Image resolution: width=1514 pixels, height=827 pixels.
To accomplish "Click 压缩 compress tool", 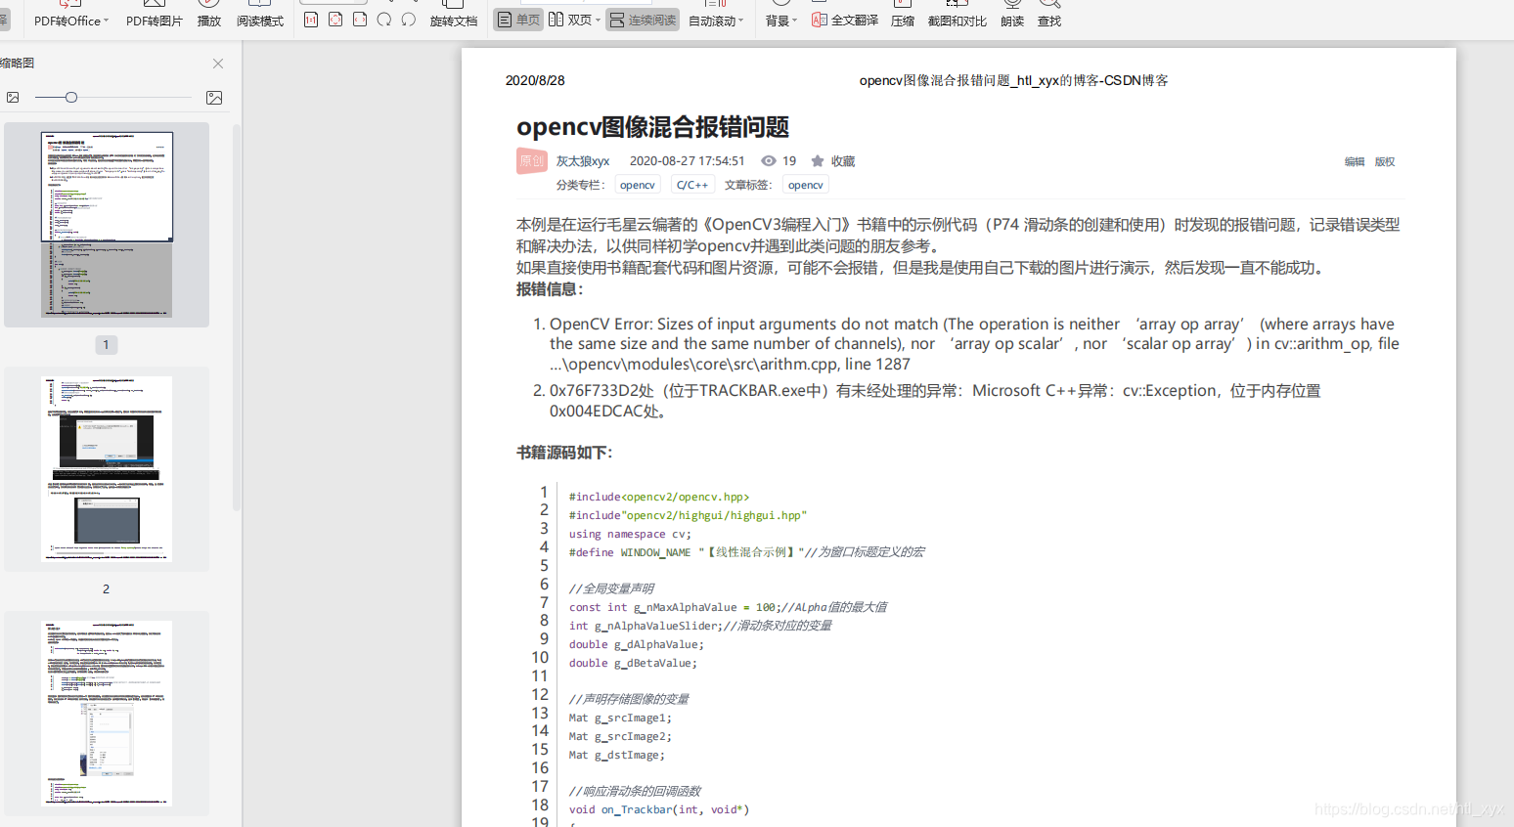I will click(x=903, y=21).
